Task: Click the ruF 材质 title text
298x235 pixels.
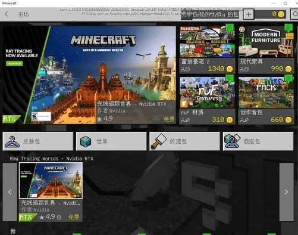Action: point(192,113)
